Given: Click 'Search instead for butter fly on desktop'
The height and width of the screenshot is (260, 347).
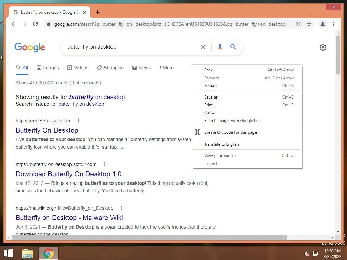Looking at the screenshot, I should [81, 104].
